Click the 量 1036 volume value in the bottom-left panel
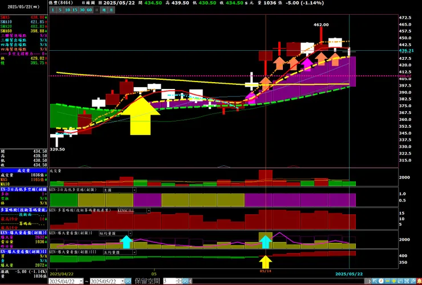 pos(39,276)
